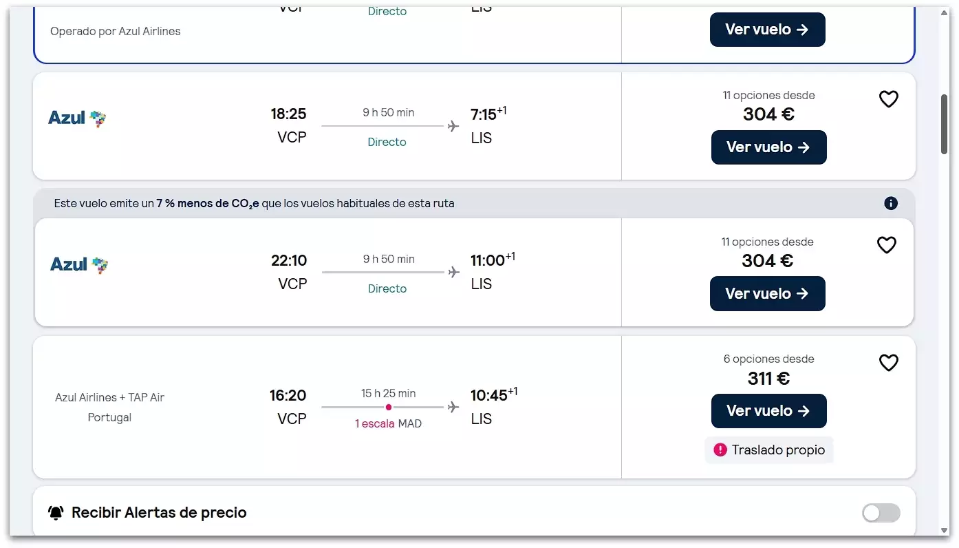Enable the Recibir Alertas de precio switch

881,513
